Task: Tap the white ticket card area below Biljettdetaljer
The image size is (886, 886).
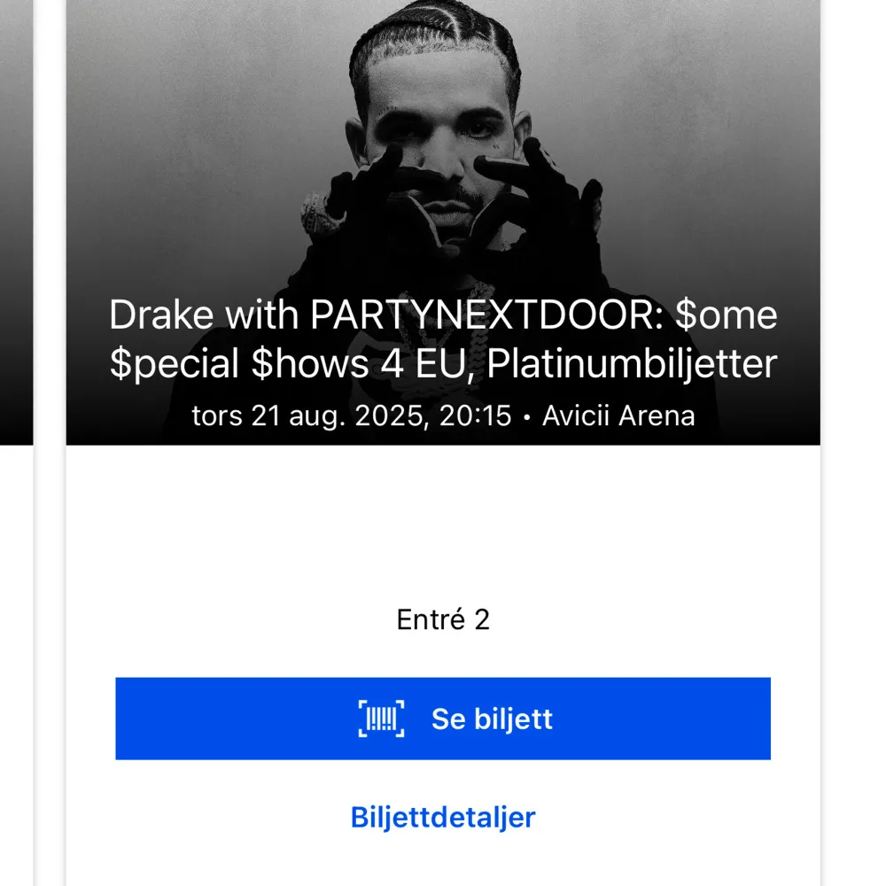Action: [443, 864]
